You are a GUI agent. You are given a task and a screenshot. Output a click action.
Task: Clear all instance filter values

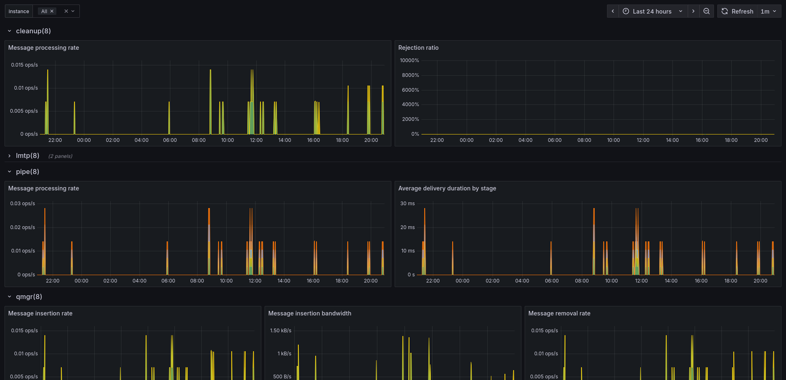[66, 11]
